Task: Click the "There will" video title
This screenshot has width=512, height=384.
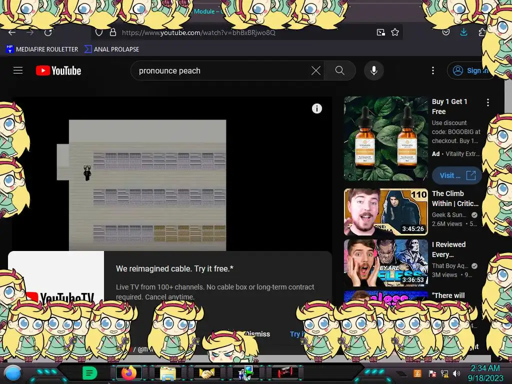Action: click(x=448, y=295)
